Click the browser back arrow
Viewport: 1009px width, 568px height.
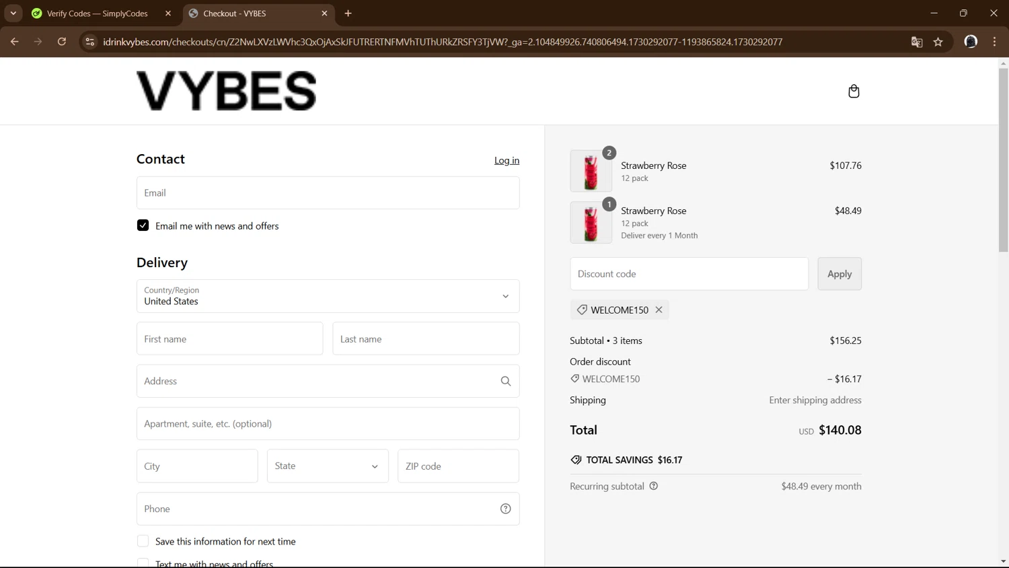[14, 42]
